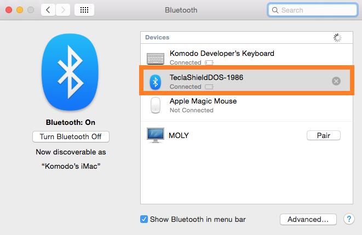Turn Bluetooth Off
The image size is (362, 235).
click(x=71, y=136)
